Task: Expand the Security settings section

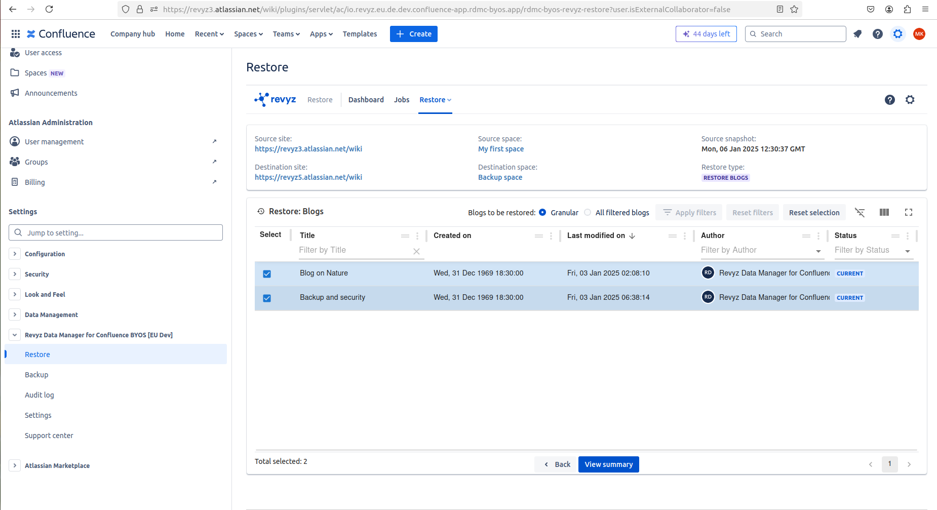Action: point(15,274)
